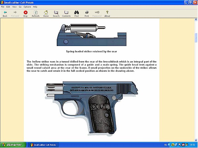Go to the Home page icon
This screenshot has height=148, width=198.
(46, 13)
